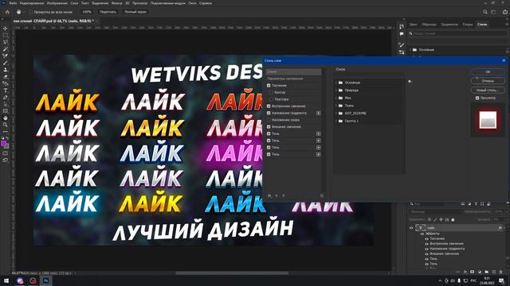The width and height of the screenshot is (510, 286).
Task: Add layer mask icon in Layers panel
Action: point(473,272)
